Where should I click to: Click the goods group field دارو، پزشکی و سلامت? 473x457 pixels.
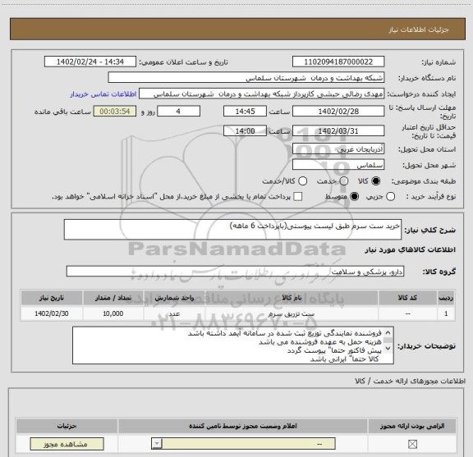tap(235, 272)
